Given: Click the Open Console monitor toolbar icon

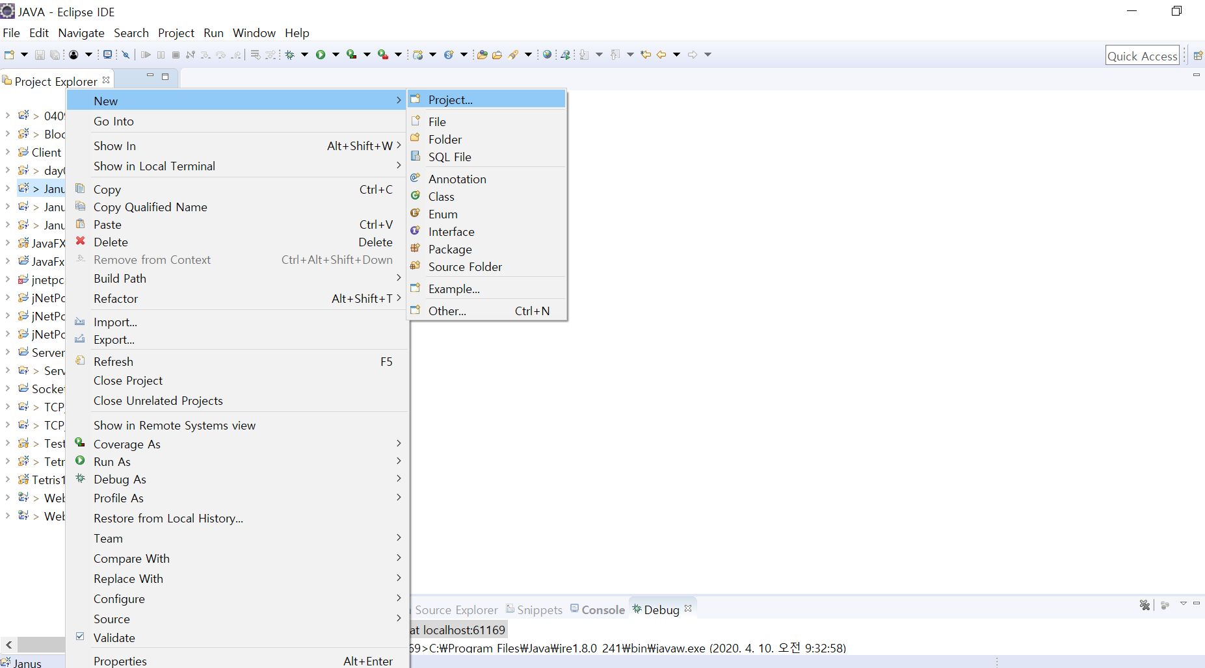Looking at the screenshot, I should 107,55.
